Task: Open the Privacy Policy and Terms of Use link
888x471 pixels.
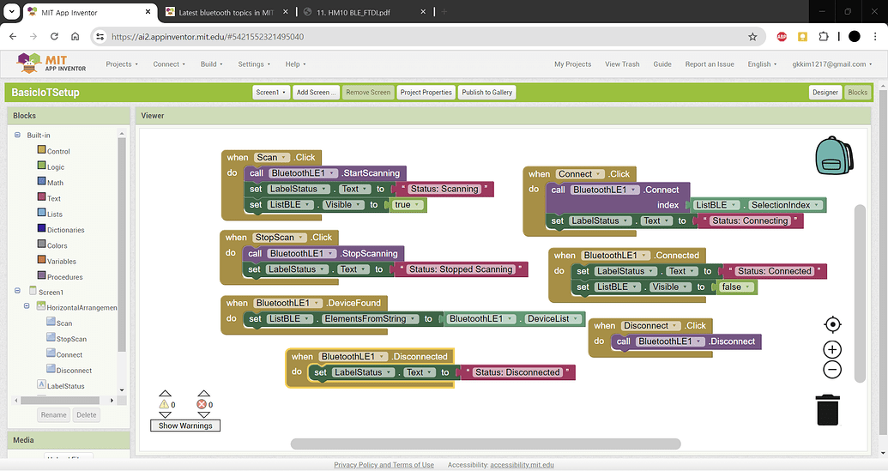Action: click(x=384, y=465)
